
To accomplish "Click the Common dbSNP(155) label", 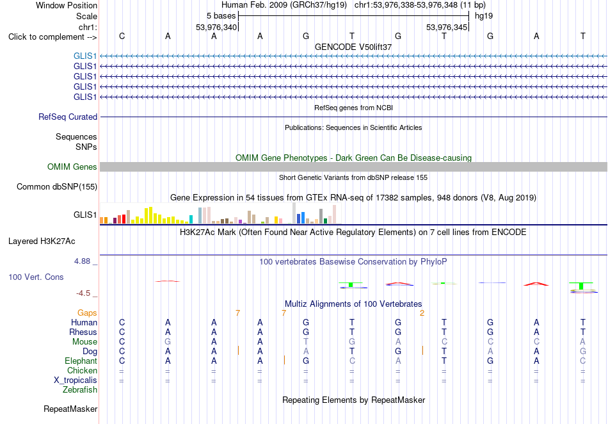I will pos(57,186).
